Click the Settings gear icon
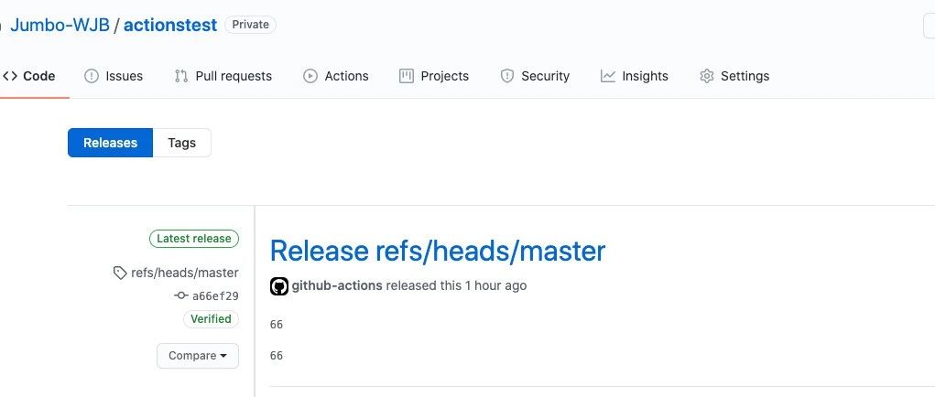 (707, 76)
